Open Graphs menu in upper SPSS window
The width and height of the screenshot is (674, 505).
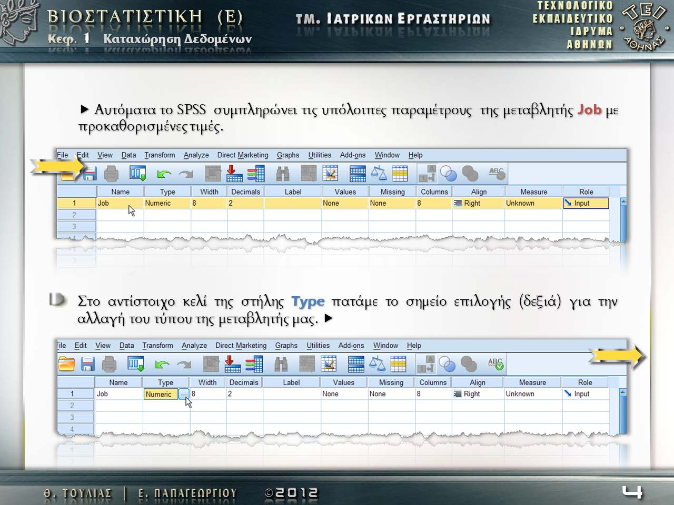[x=288, y=155]
